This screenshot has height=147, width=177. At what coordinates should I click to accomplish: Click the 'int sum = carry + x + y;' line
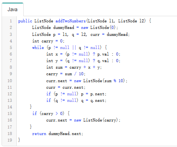pyautogui.click(x=74, y=67)
